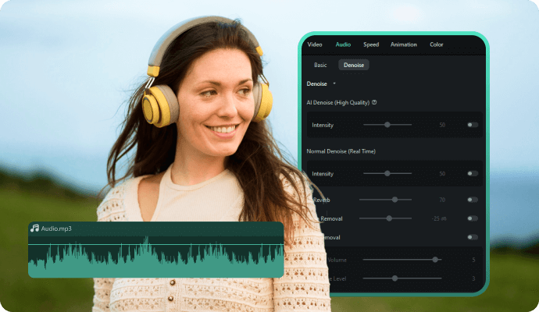Go to the Color tab

pyautogui.click(x=437, y=44)
